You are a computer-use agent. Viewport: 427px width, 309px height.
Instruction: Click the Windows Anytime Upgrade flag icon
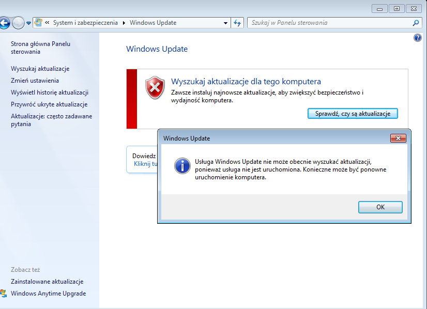(x=3, y=293)
